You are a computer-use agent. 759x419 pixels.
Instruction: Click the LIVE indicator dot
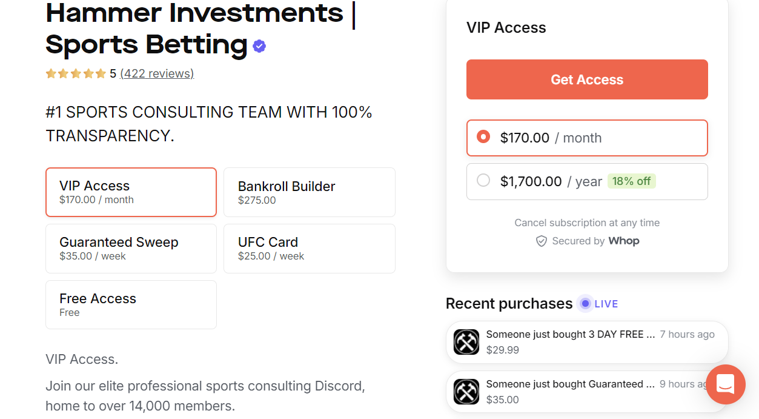(x=585, y=303)
